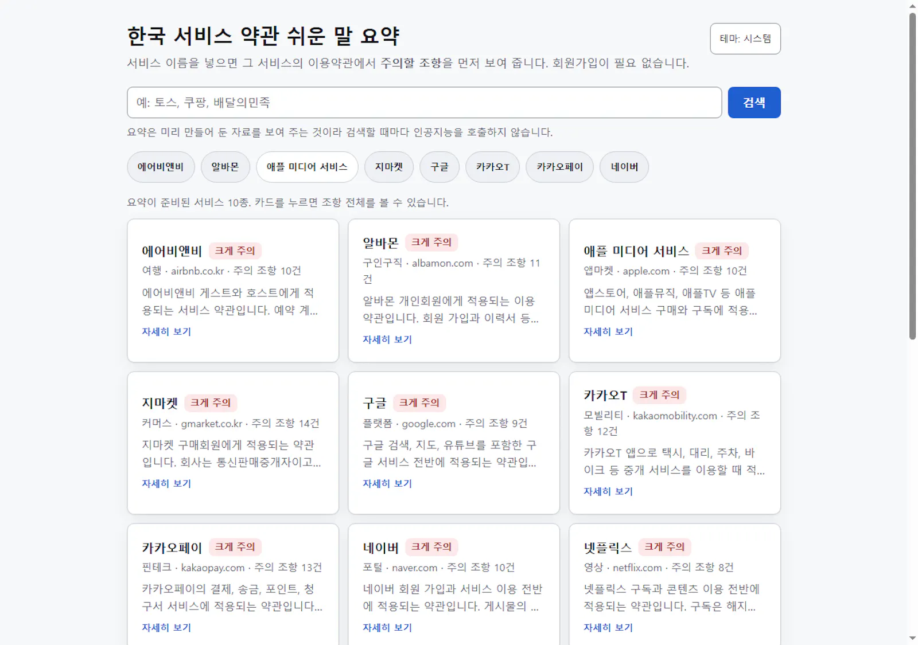This screenshot has height=645, width=918.
Task: Open 자세히 보기 in the 네이버 card
Action: (387, 627)
